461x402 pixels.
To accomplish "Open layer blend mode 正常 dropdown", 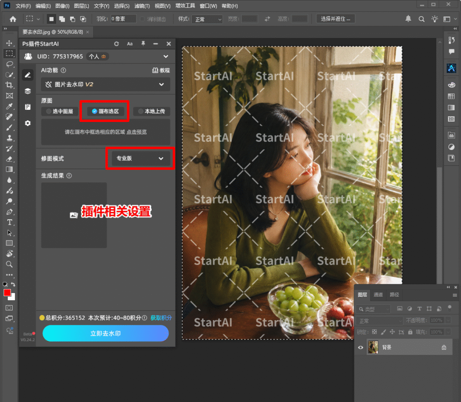I will click(379, 321).
